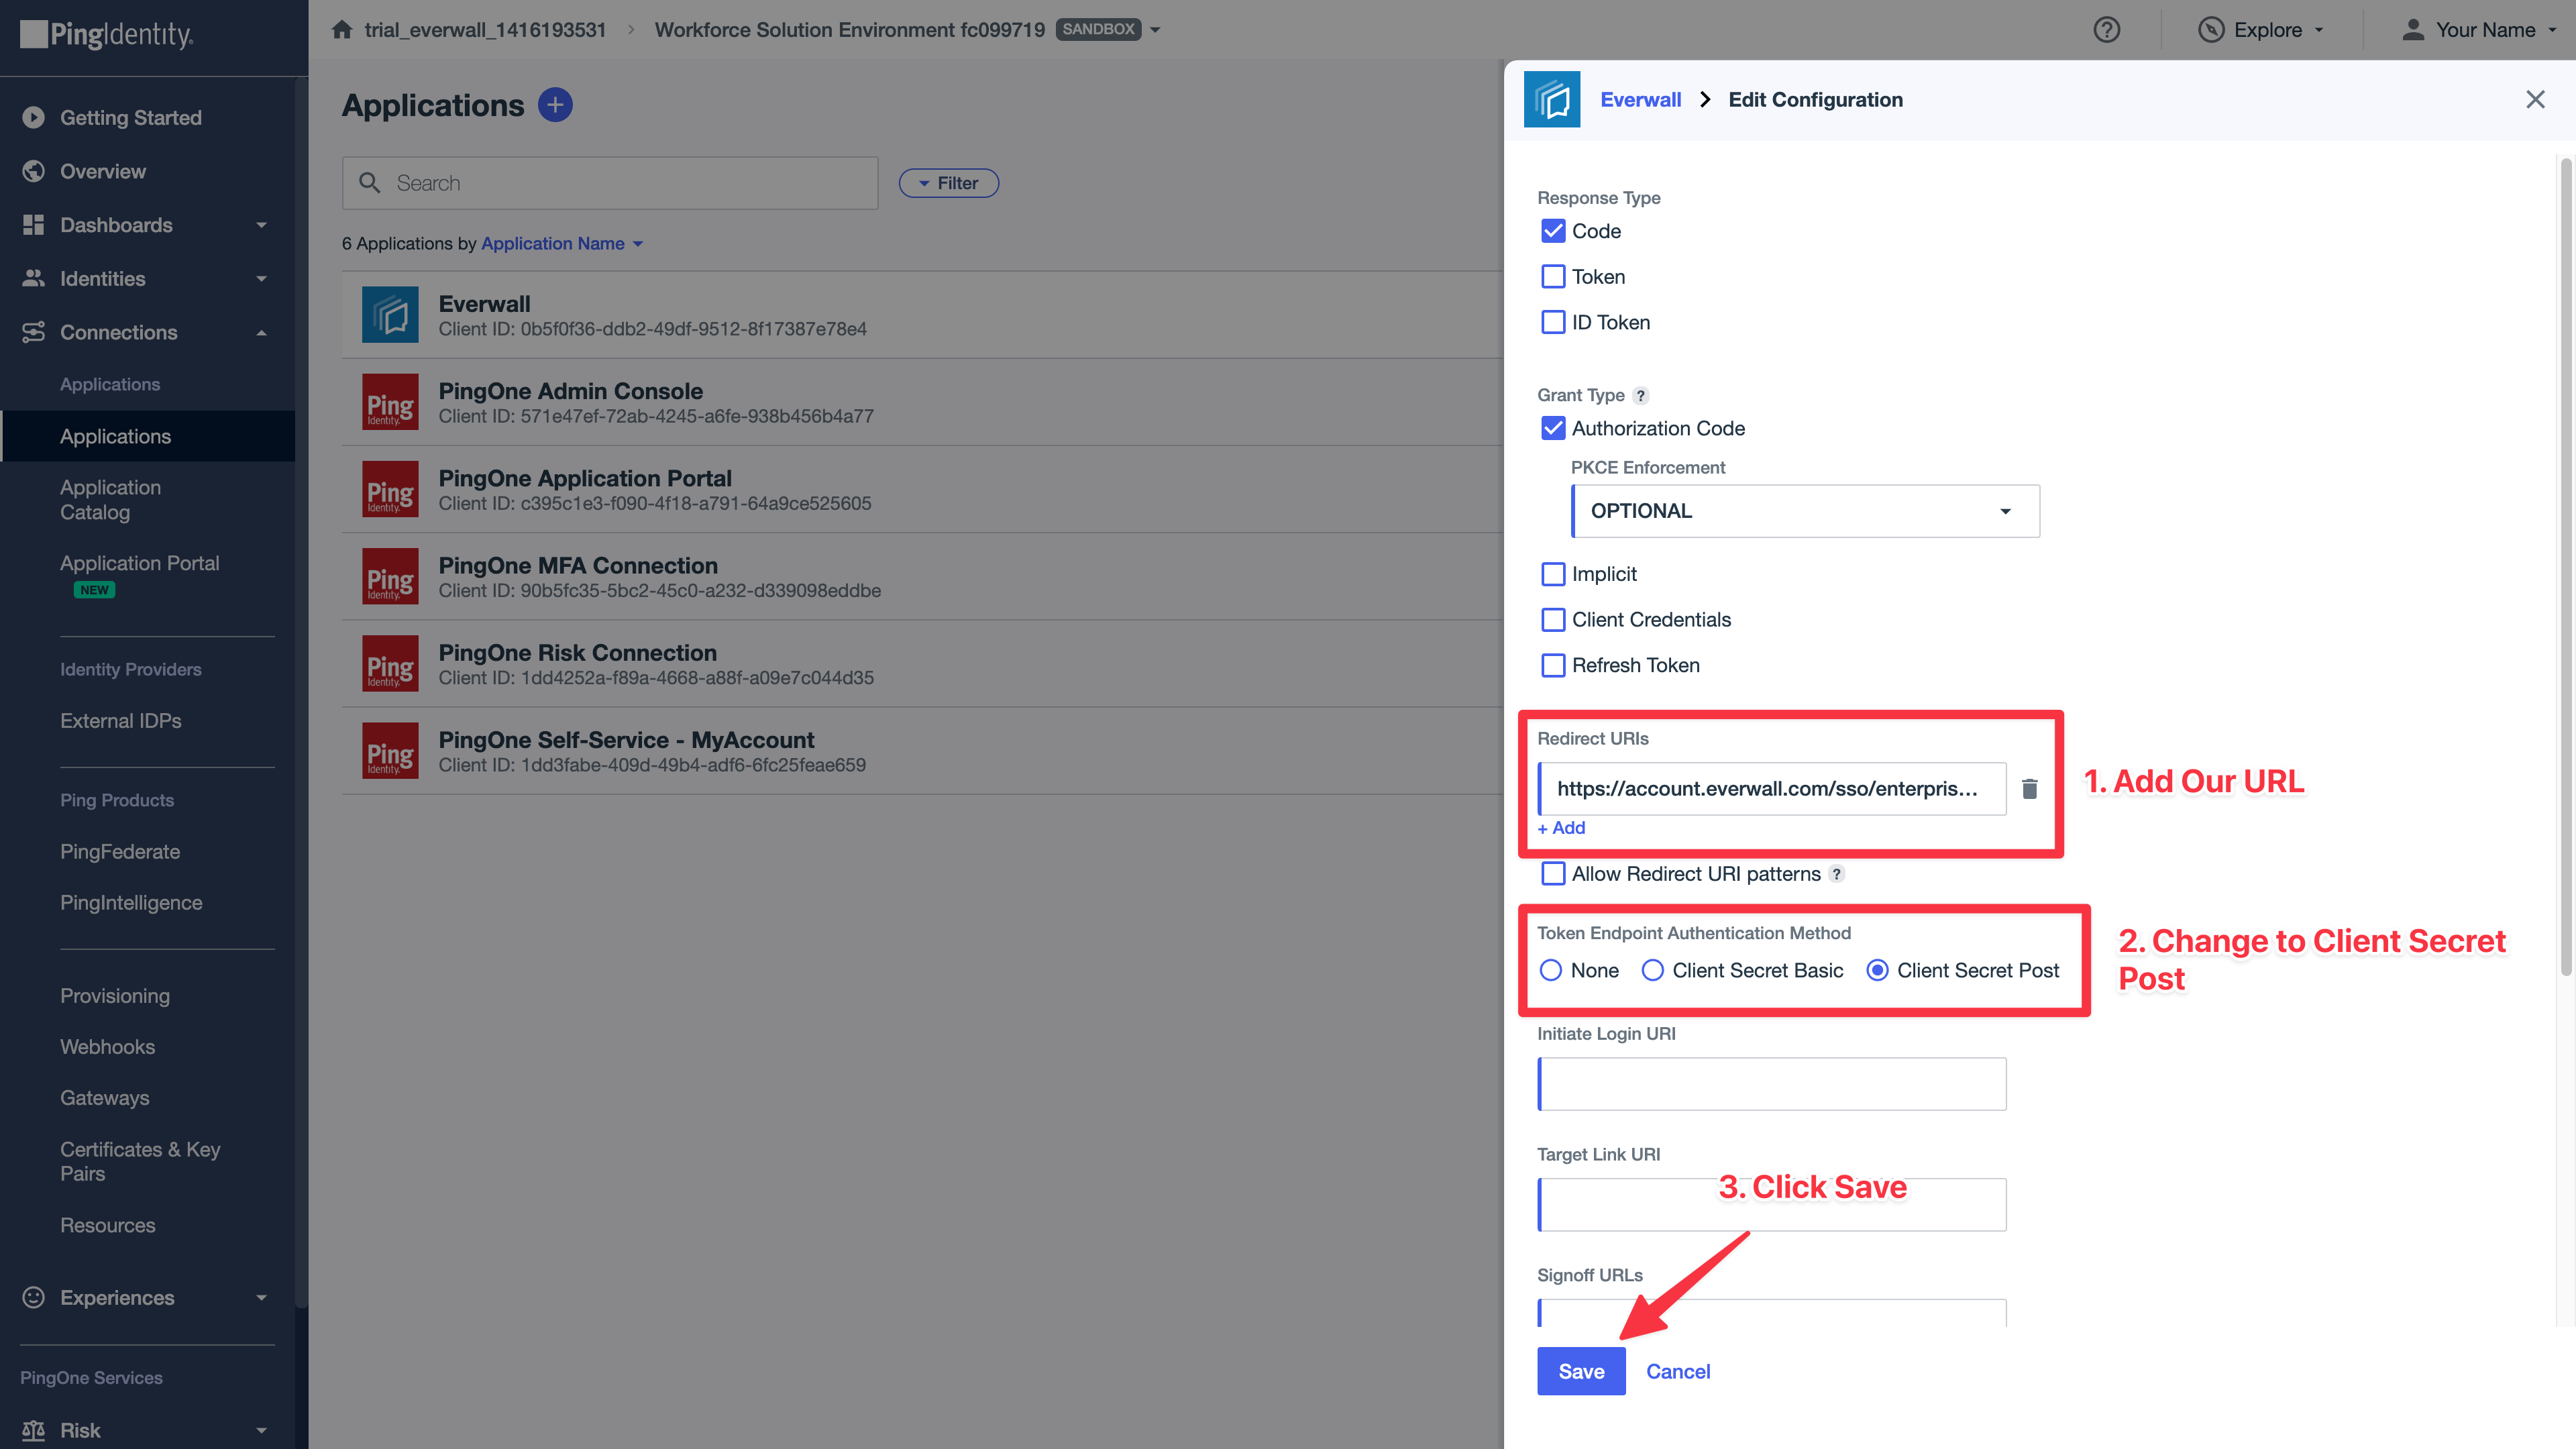
Task: Cancel the configuration edit
Action: tap(1678, 1371)
